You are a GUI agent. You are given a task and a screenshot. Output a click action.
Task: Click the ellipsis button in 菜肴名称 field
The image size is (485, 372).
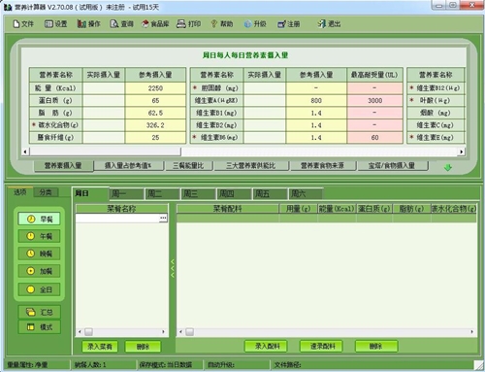pyautogui.click(x=163, y=219)
